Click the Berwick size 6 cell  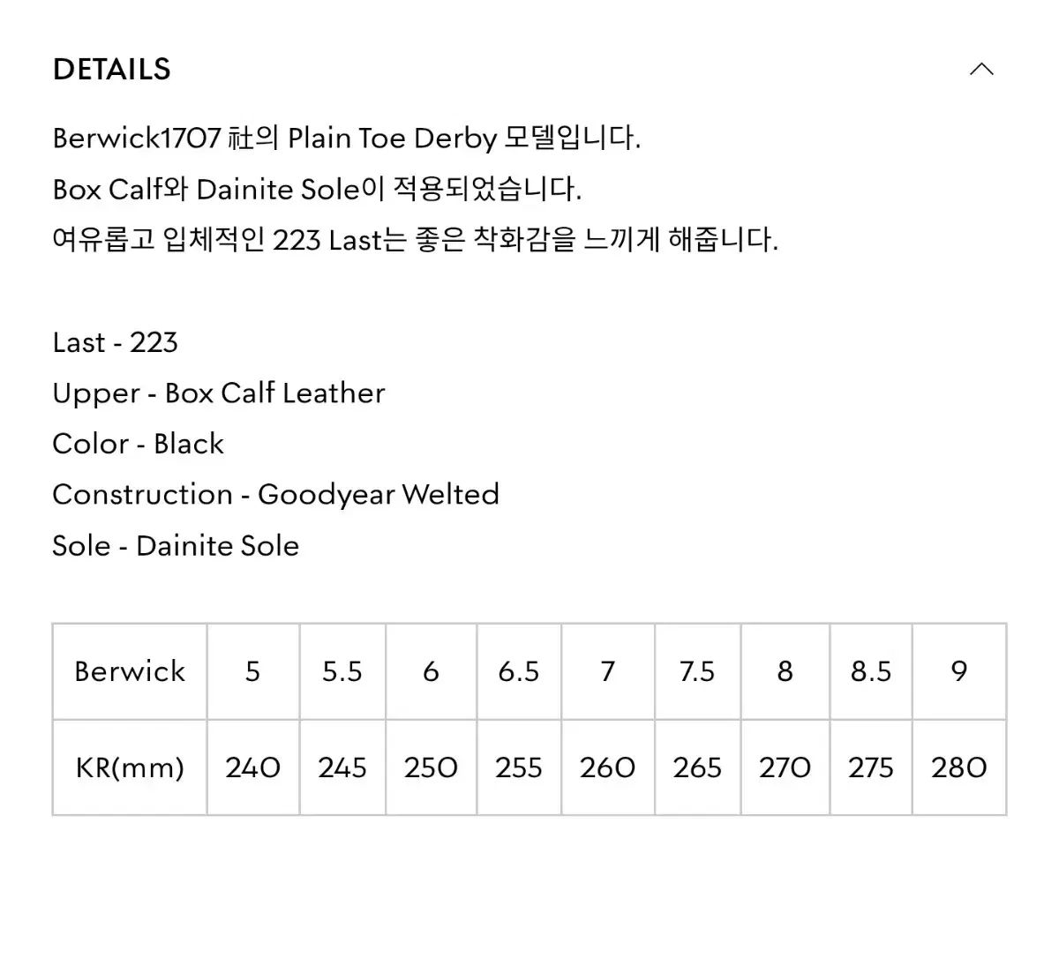(431, 671)
